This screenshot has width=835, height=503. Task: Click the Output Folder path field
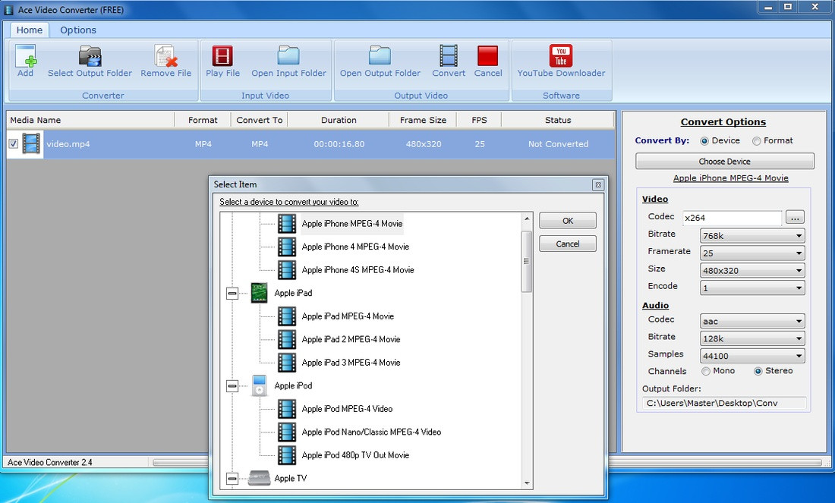[x=724, y=403]
